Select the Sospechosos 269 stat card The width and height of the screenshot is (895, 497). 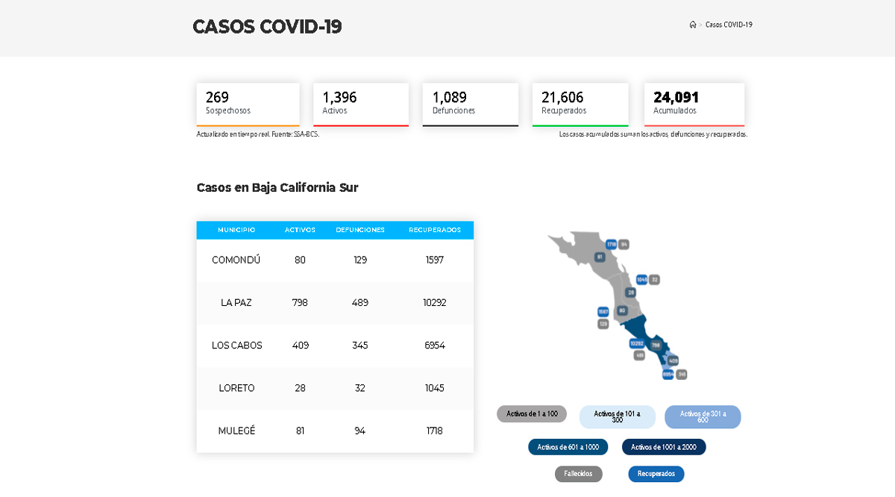248,104
